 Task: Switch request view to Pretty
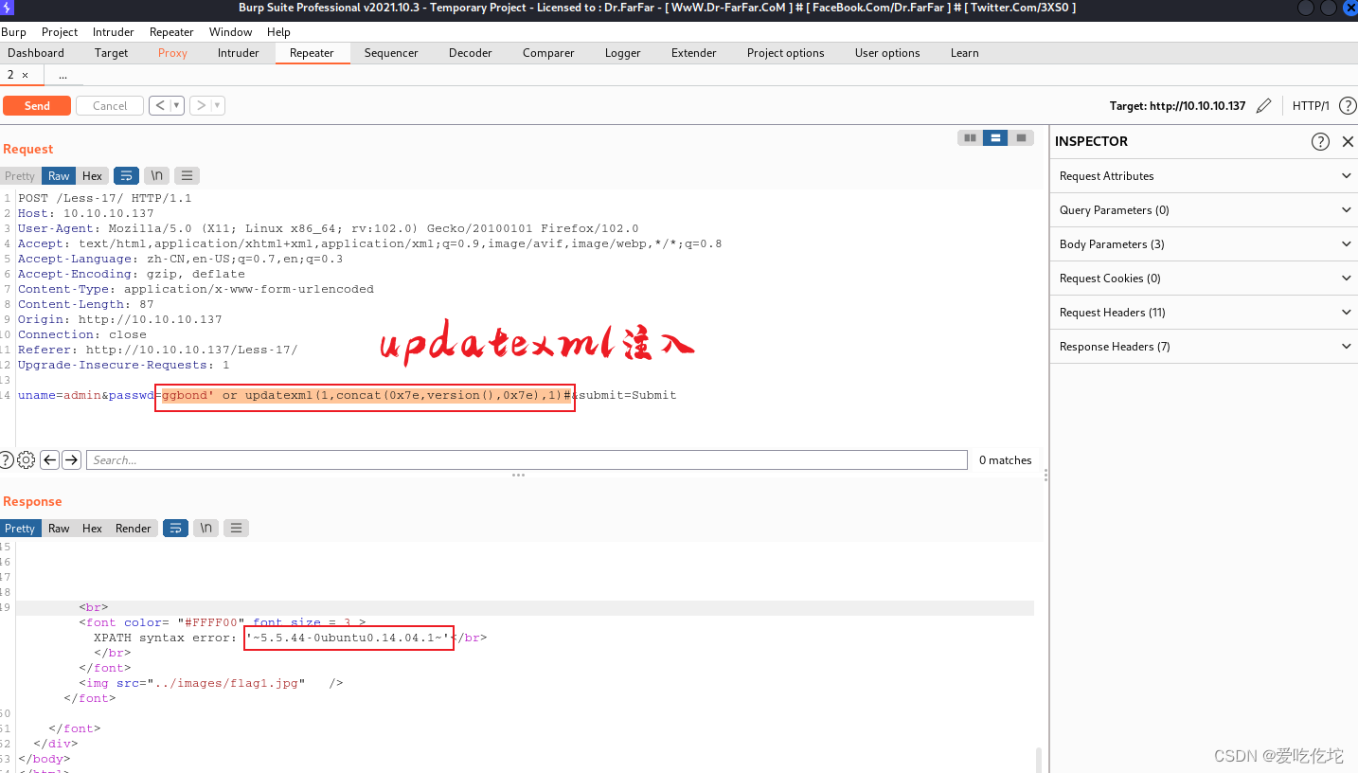coord(19,175)
